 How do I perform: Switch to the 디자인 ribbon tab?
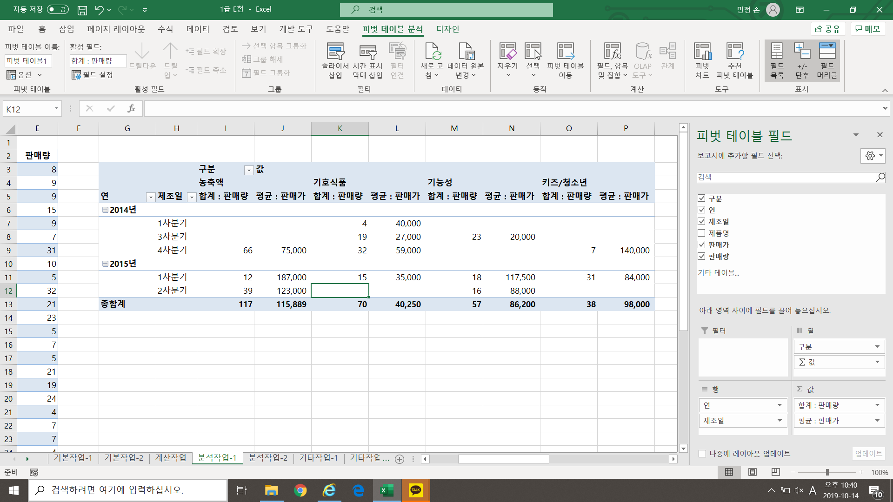447,29
